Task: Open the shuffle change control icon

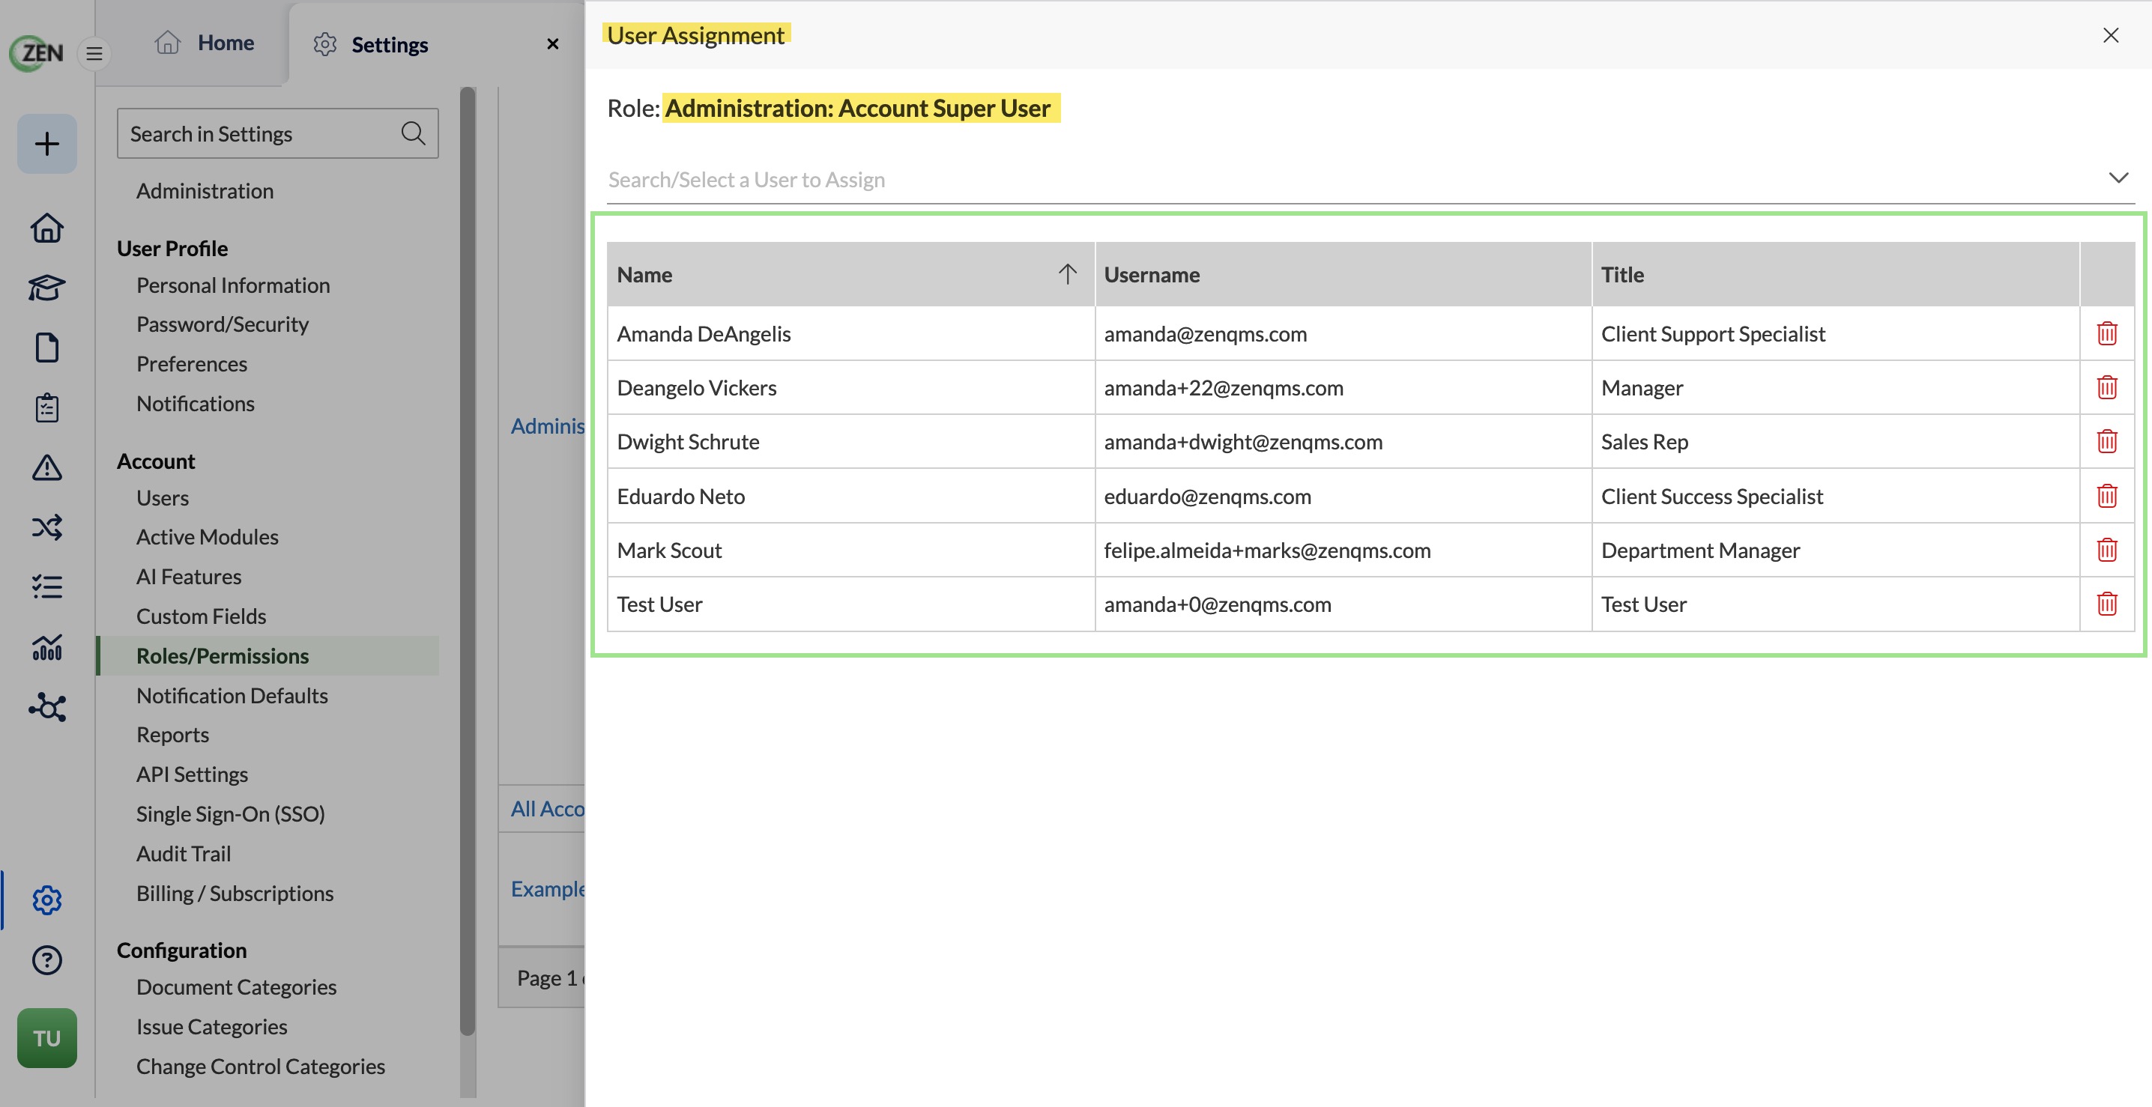Action: [46, 527]
